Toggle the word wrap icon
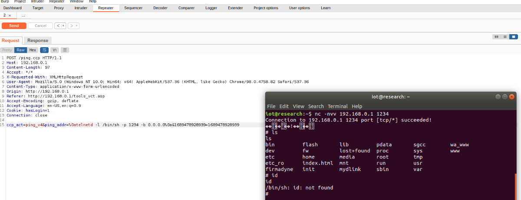 coord(44,50)
